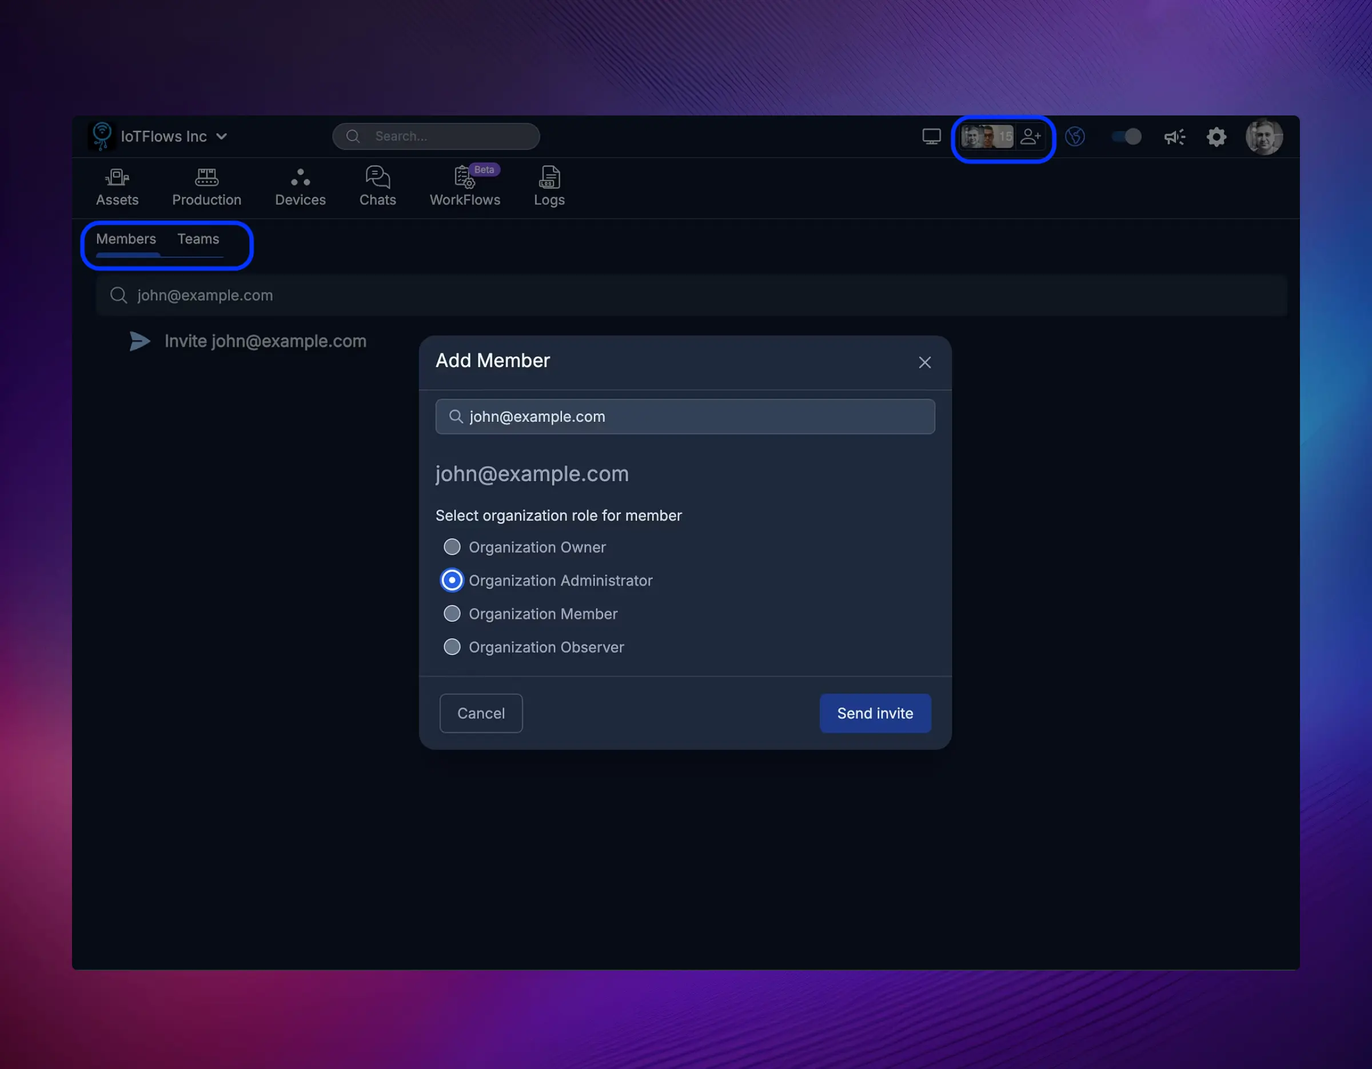Click the megaphone announcements icon
This screenshot has height=1069, width=1372.
pyautogui.click(x=1174, y=137)
